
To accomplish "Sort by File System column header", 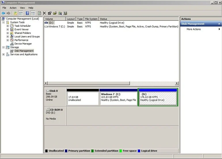I will pyautogui.click(x=91, y=19).
